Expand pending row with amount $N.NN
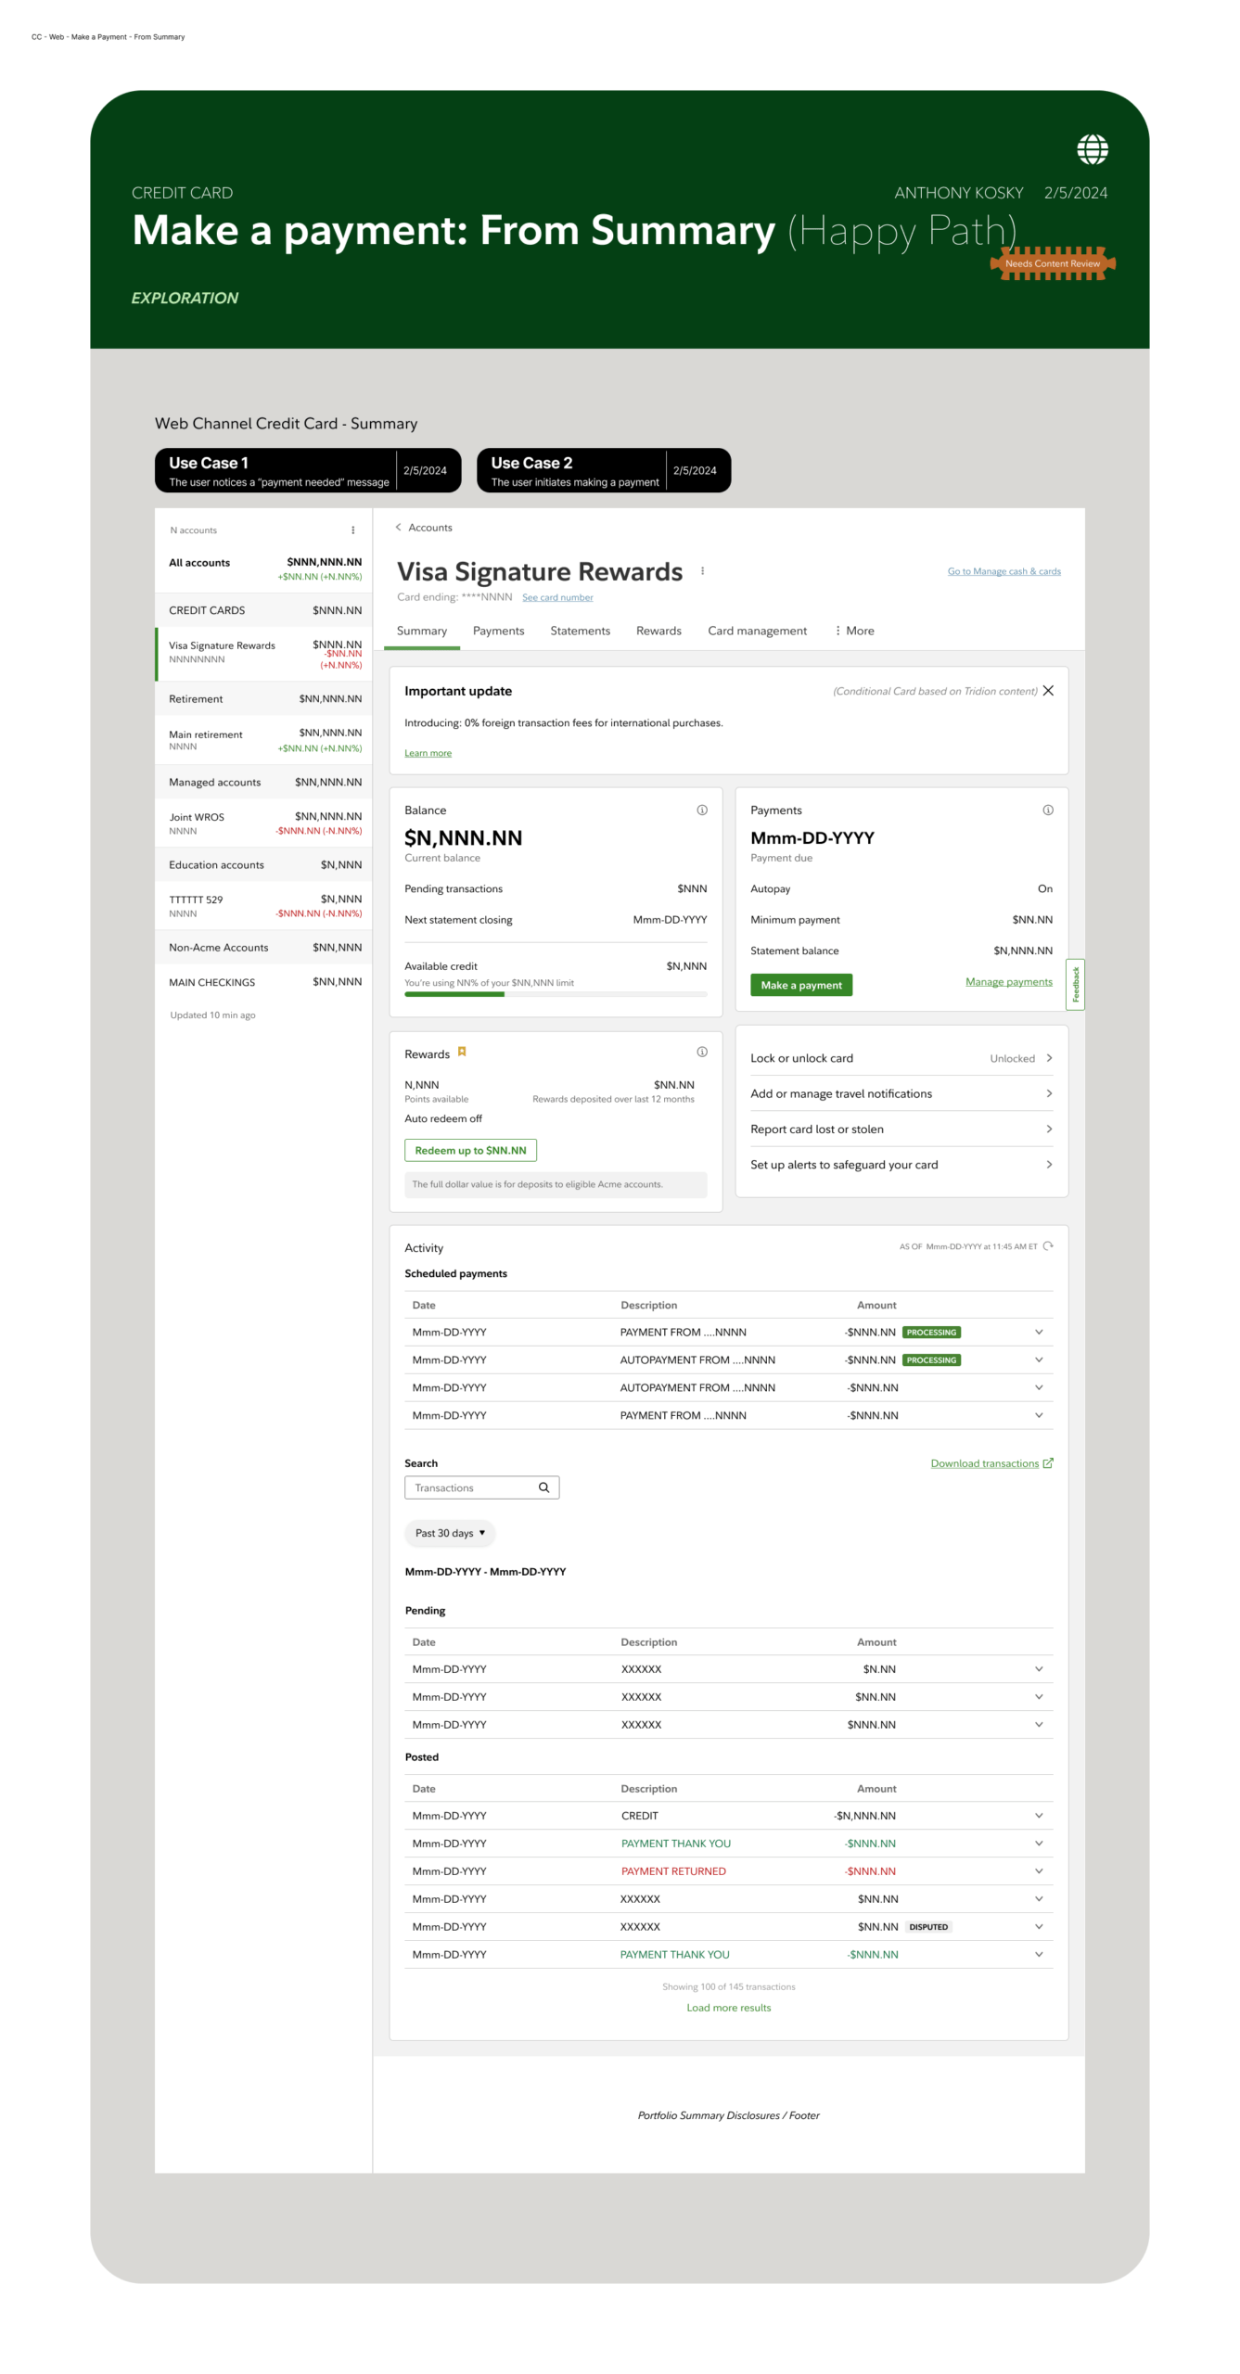This screenshot has width=1240, height=2374. [x=1038, y=1669]
